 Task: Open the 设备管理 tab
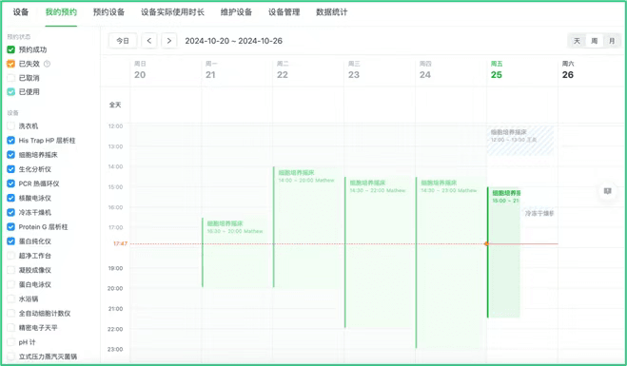coord(284,12)
